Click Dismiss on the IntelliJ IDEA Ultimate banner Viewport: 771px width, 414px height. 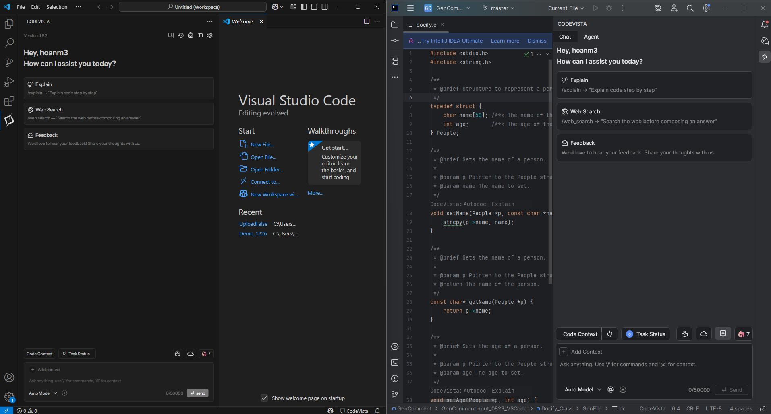pyautogui.click(x=537, y=41)
